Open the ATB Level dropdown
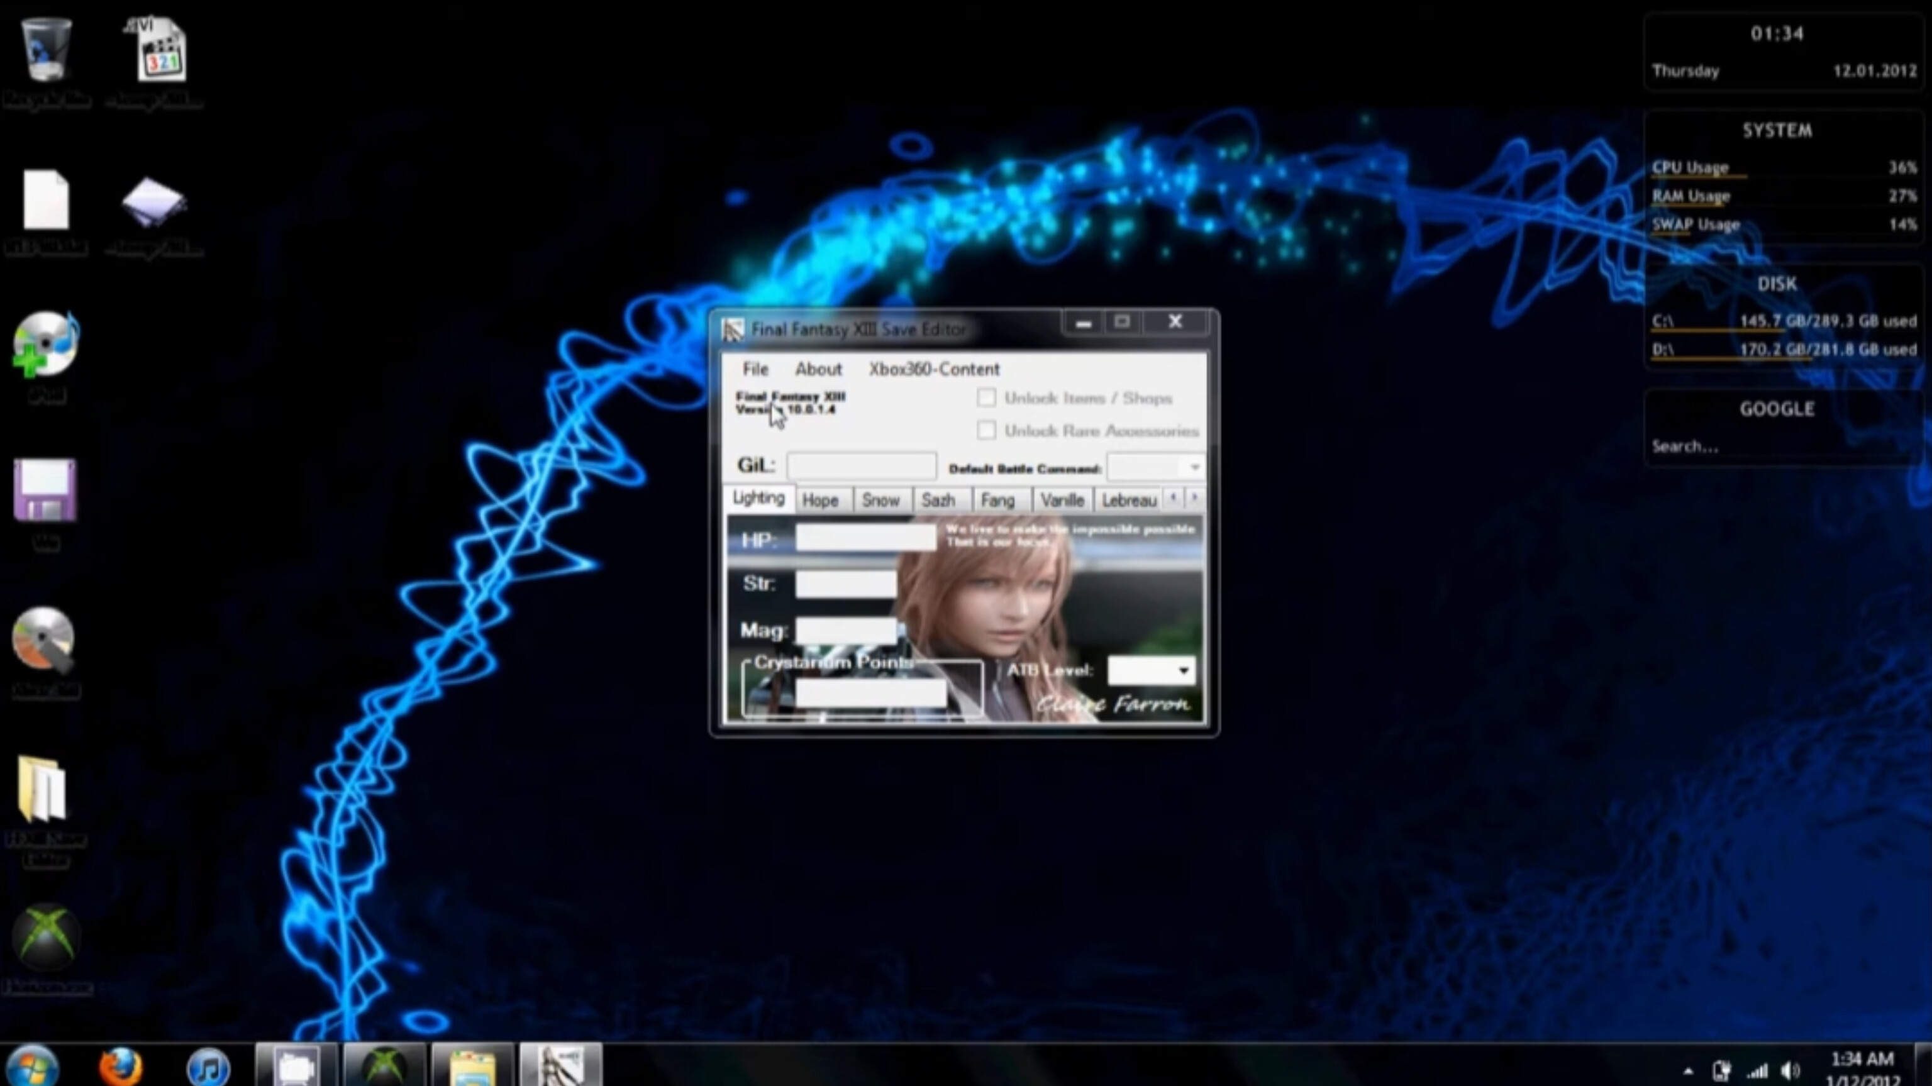The height and width of the screenshot is (1086, 1932). [x=1184, y=670]
